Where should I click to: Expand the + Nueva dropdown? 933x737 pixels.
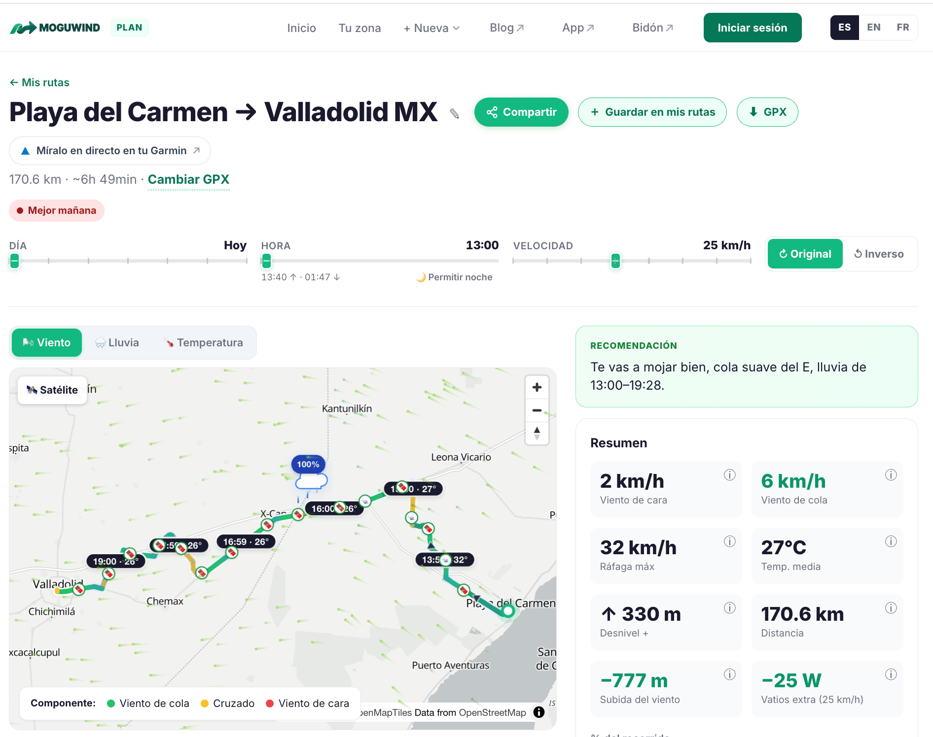point(431,28)
